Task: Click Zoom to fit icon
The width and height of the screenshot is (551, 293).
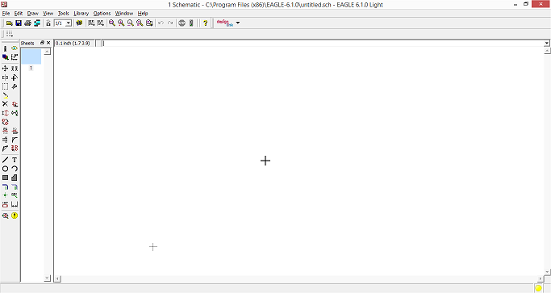Action: pos(112,23)
